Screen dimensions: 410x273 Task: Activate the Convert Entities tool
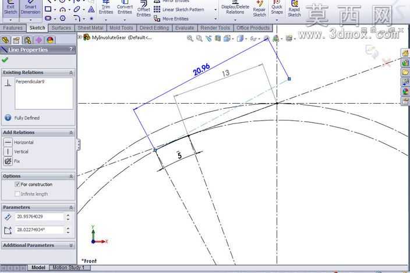click(x=125, y=8)
